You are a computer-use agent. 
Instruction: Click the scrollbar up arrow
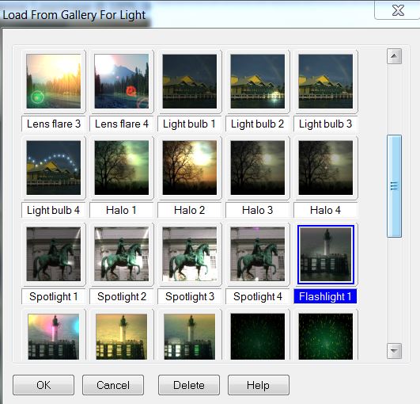click(x=394, y=56)
